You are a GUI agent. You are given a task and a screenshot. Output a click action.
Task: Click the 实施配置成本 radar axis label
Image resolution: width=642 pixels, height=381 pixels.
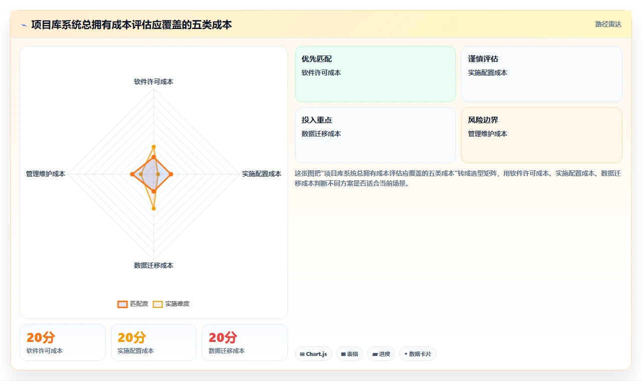pyautogui.click(x=261, y=174)
